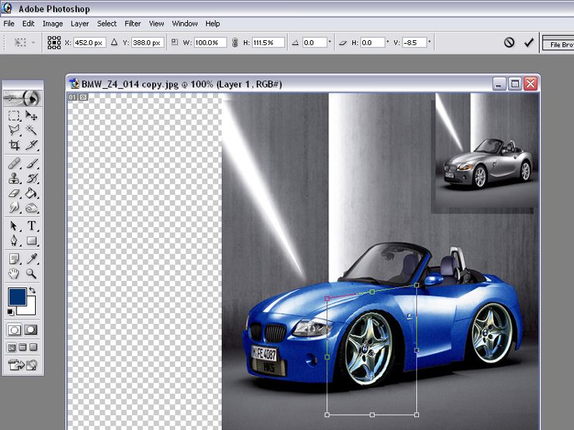574x430 pixels.
Task: Select the Notes tool
Action: [14, 259]
